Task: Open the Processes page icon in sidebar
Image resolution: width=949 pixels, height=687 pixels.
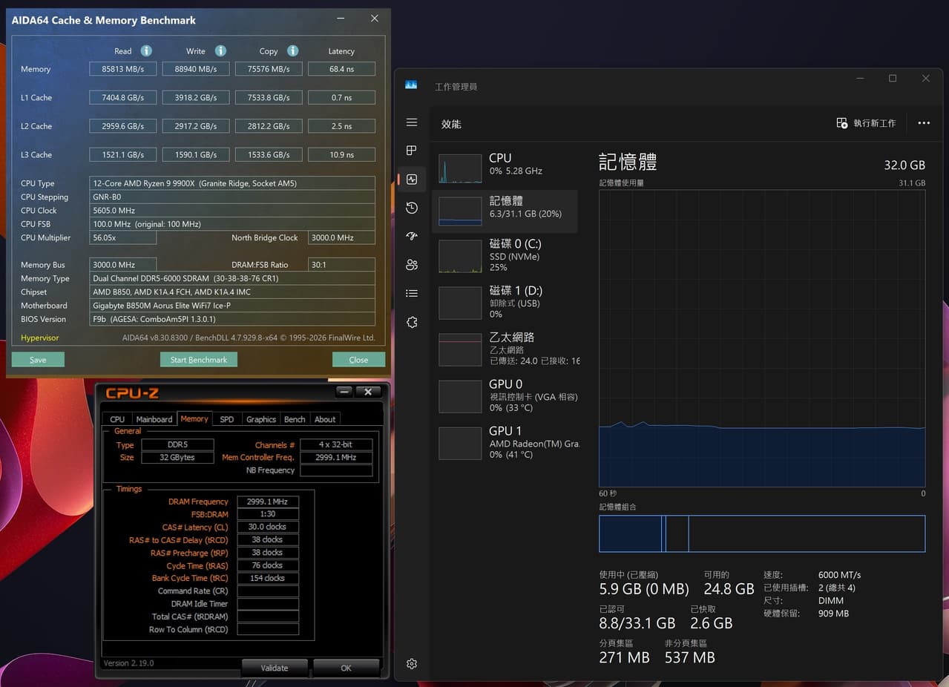Action: click(x=412, y=151)
